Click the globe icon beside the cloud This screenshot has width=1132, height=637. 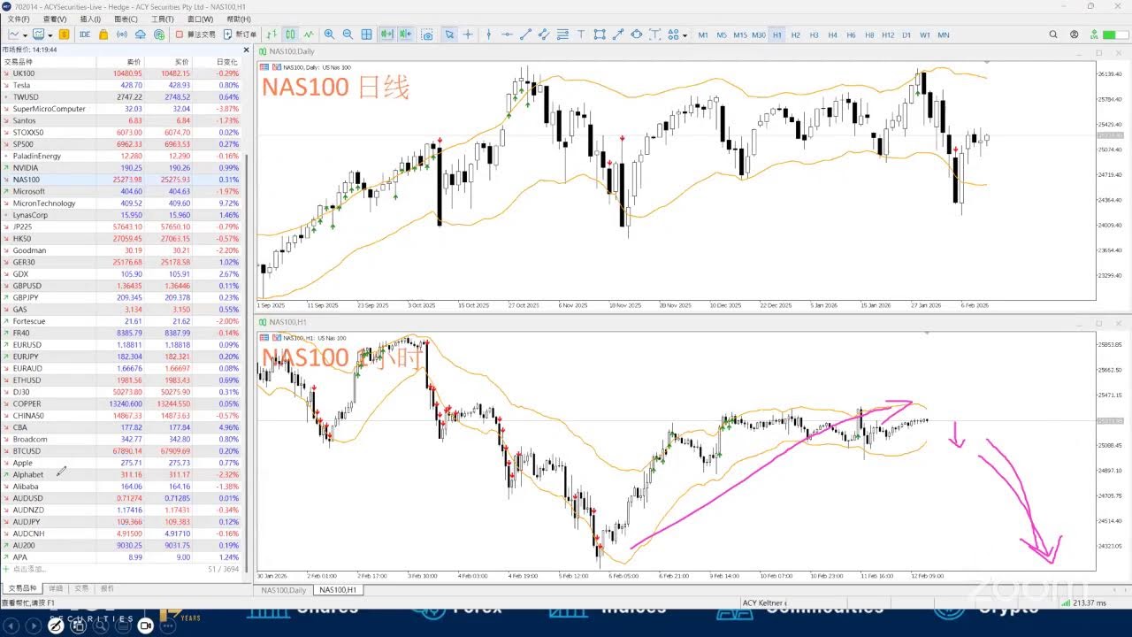click(x=159, y=35)
